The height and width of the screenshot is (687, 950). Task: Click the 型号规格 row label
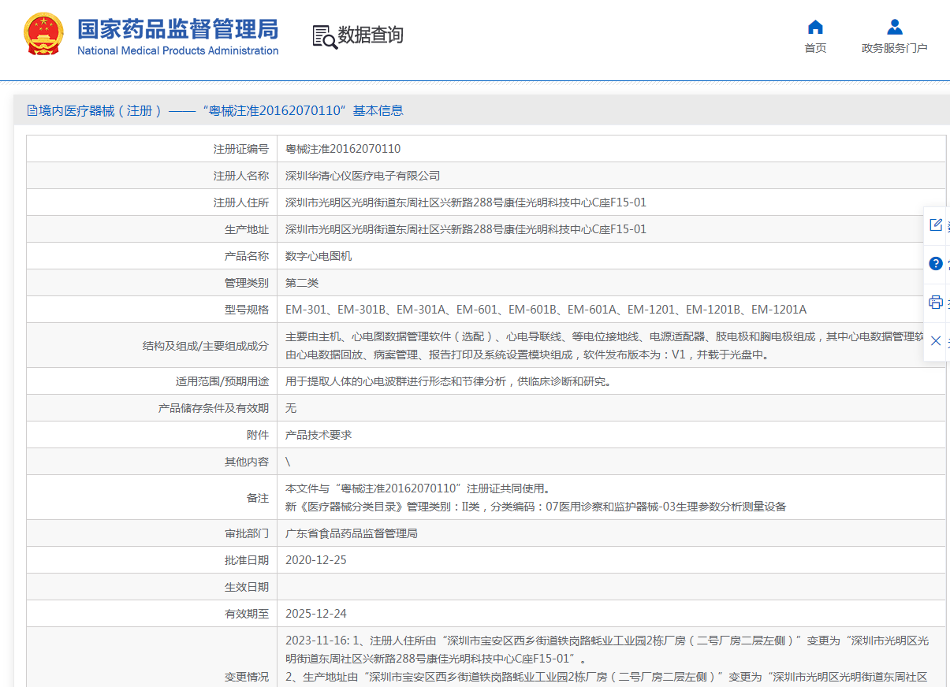pos(247,310)
